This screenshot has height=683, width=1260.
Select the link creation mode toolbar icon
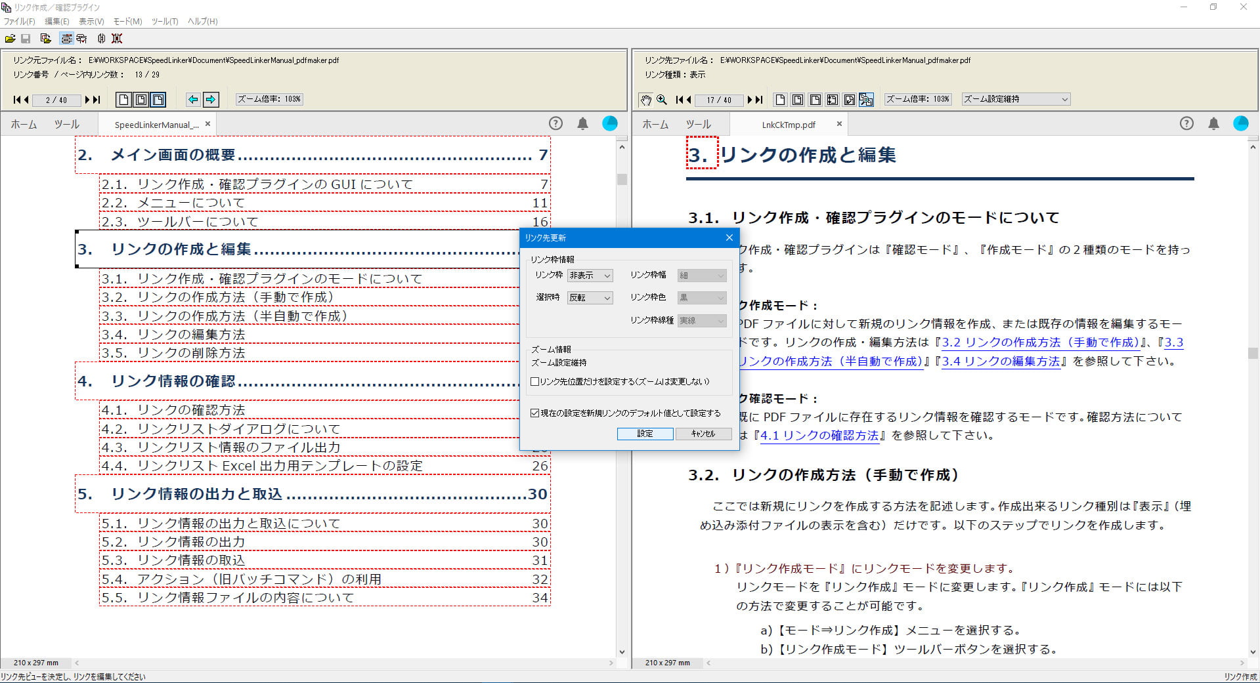(x=66, y=39)
